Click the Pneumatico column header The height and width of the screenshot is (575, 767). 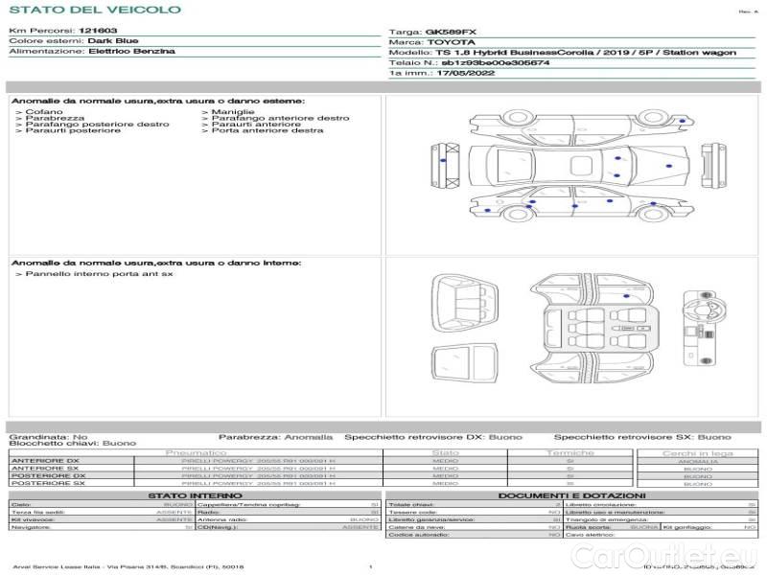196,452
